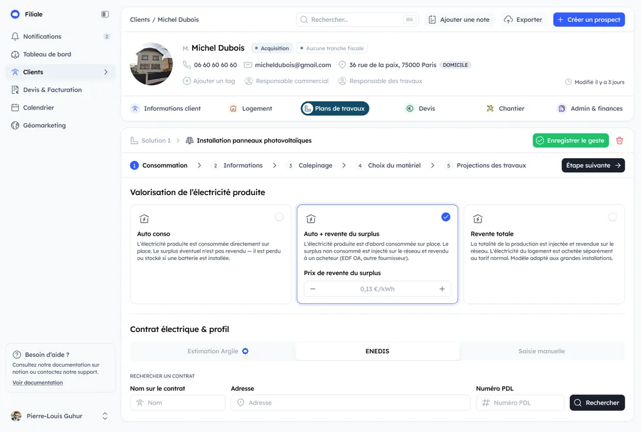
Task: Open the Voir documentation link
Action: [x=38, y=383]
